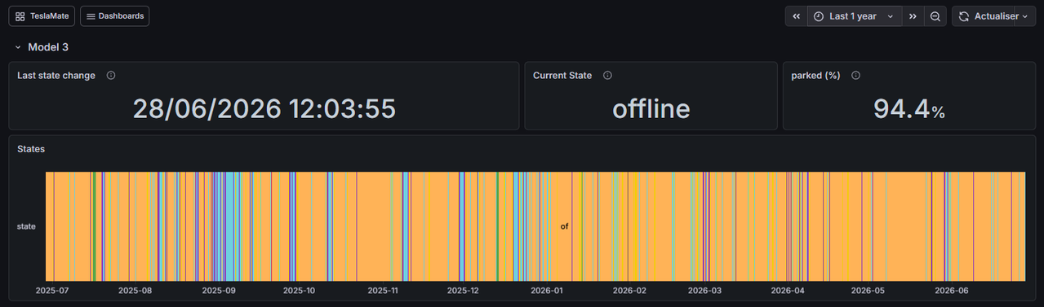This screenshot has width=1044, height=307.
Task: Click the 2025-09 axis label
Action: [x=219, y=290]
